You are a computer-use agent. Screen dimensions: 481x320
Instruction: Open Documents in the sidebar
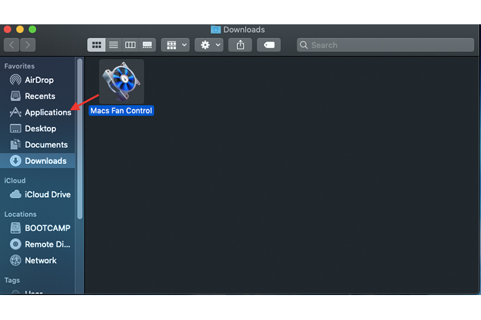coord(38,145)
